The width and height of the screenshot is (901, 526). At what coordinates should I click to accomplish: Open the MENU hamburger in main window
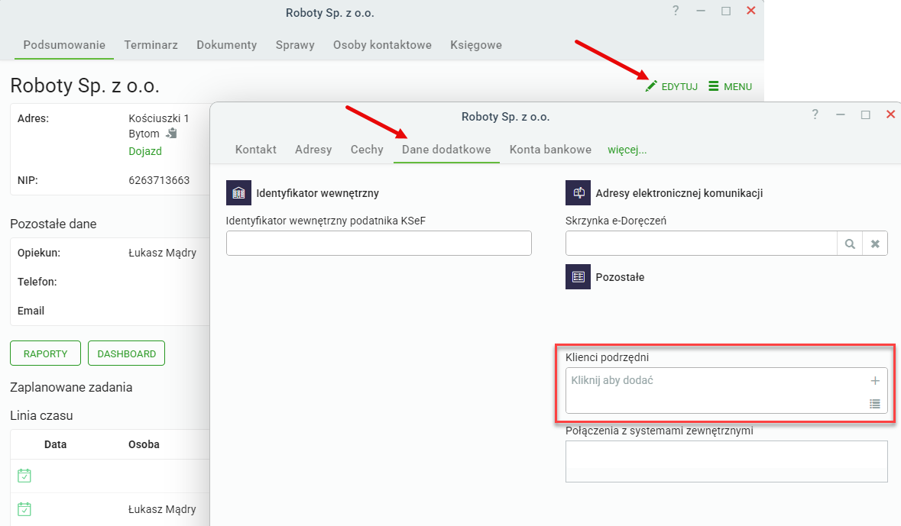click(x=731, y=87)
